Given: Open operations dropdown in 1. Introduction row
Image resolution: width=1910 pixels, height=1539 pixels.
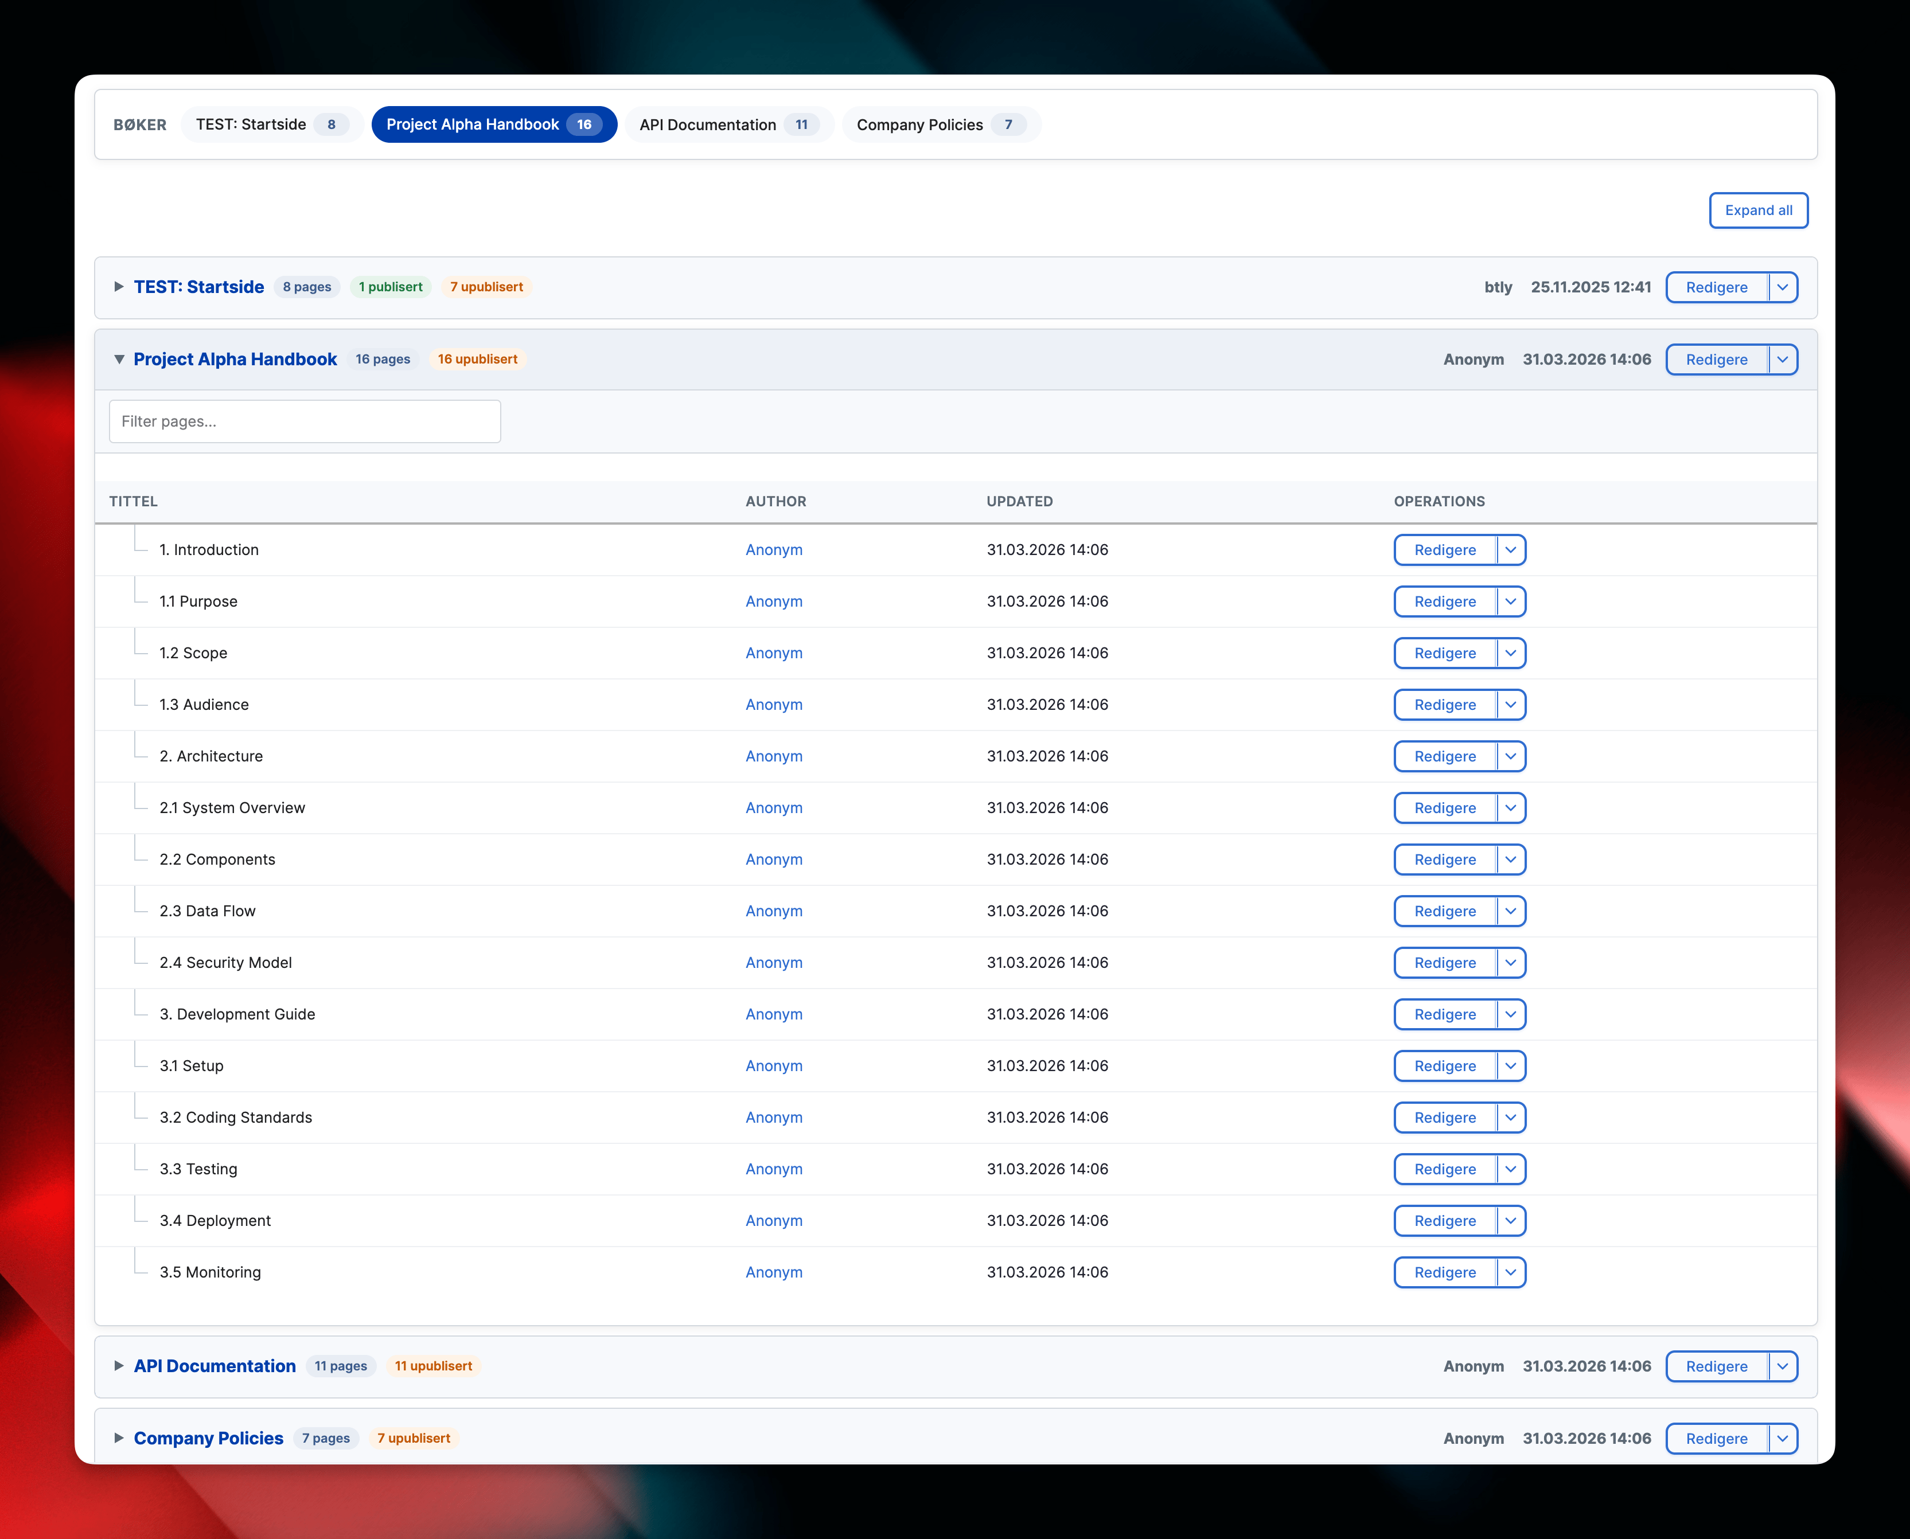Looking at the screenshot, I should [1511, 550].
